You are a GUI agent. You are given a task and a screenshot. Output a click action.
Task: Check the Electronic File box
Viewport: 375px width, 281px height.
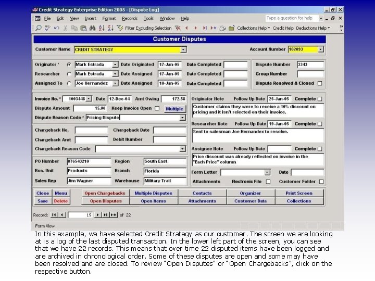(268, 182)
